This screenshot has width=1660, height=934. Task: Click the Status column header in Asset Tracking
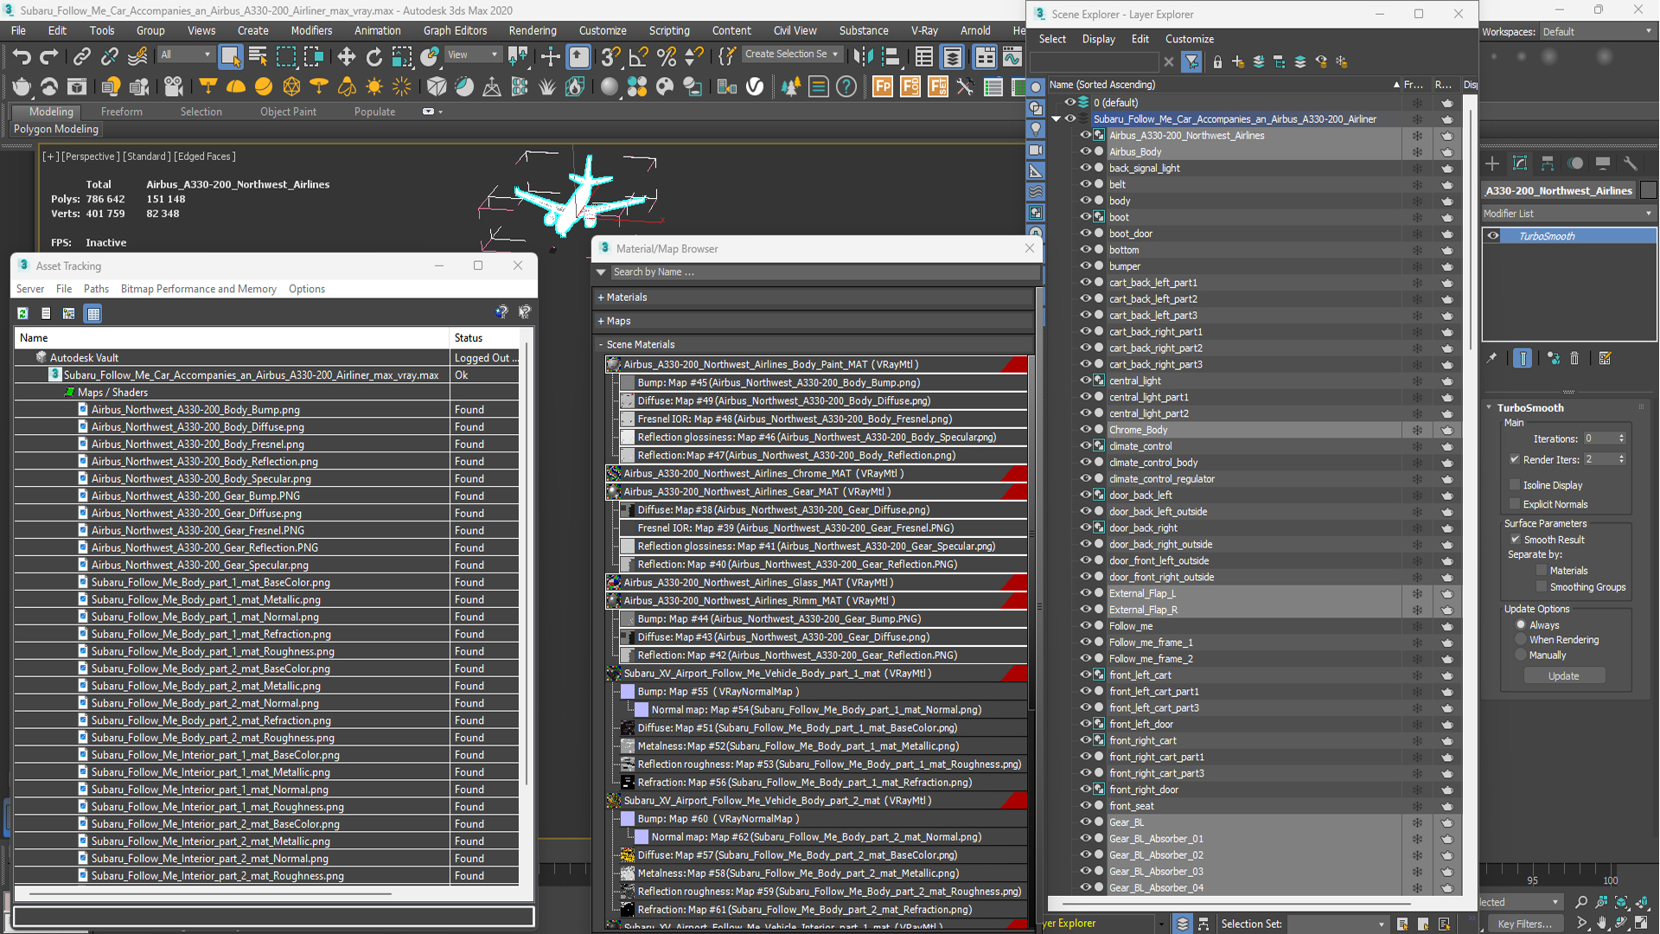click(484, 338)
